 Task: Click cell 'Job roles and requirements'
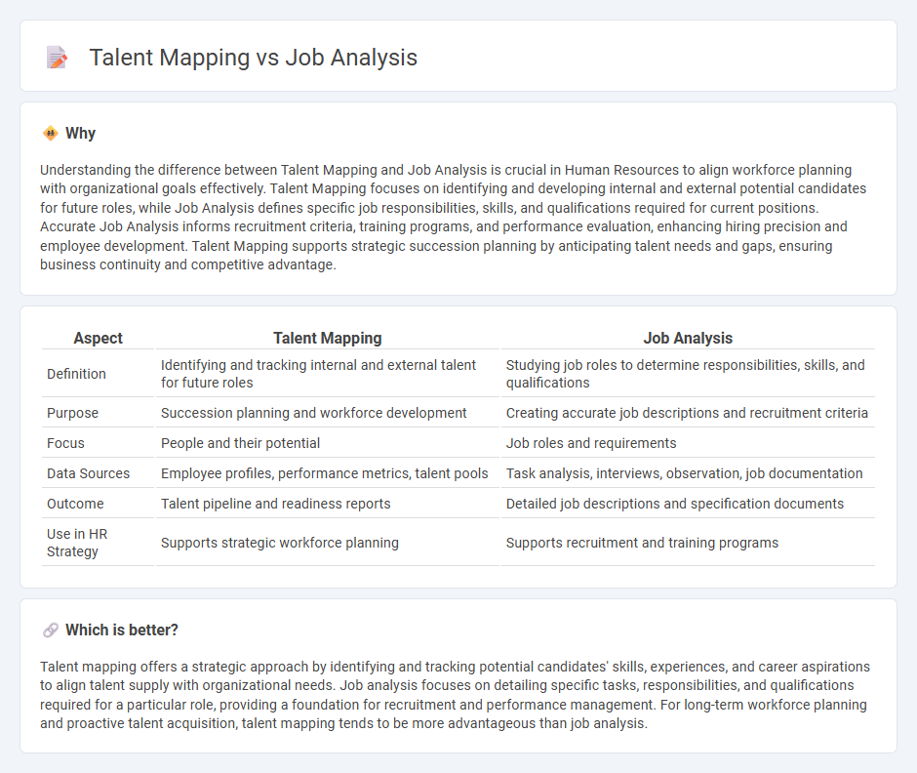coord(688,443)
